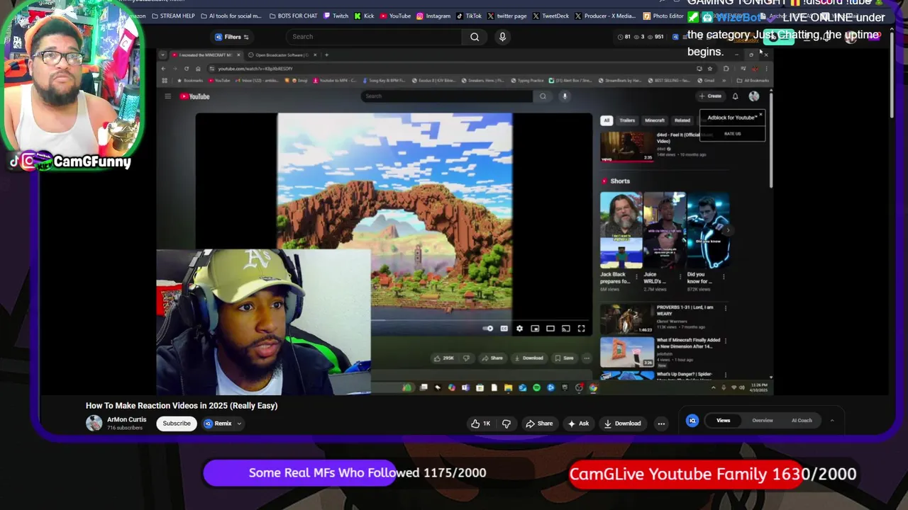This screenshot has height=510, width=908.
Task: Click the cast icon in the inner player
Action: pyautogui.click(x=566, y=329)
